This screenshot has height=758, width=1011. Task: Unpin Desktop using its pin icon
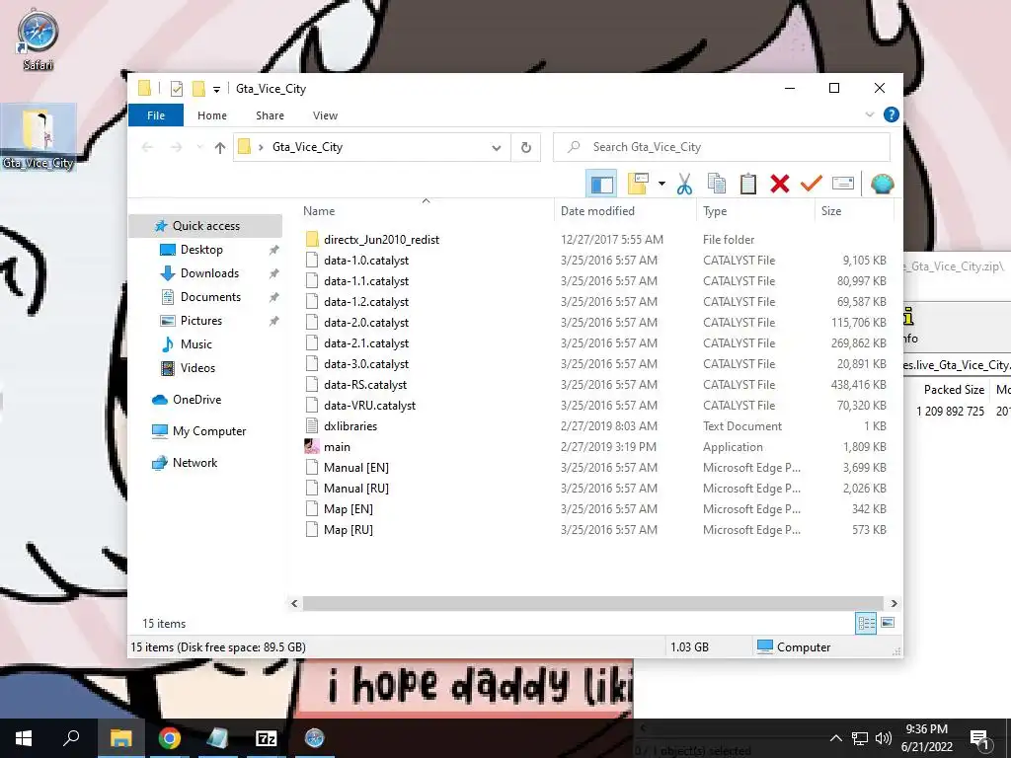point(274,250)
